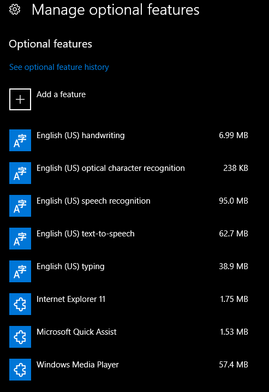This screenshot has width=269, height=392.
Task: Select English (US) handwriting feature entry
Action: 129,140
